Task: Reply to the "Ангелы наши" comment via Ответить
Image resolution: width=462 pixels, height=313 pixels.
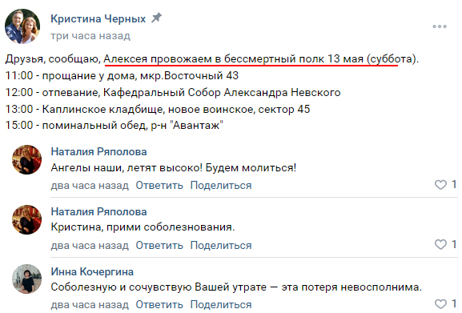Action: coord(159,186)
